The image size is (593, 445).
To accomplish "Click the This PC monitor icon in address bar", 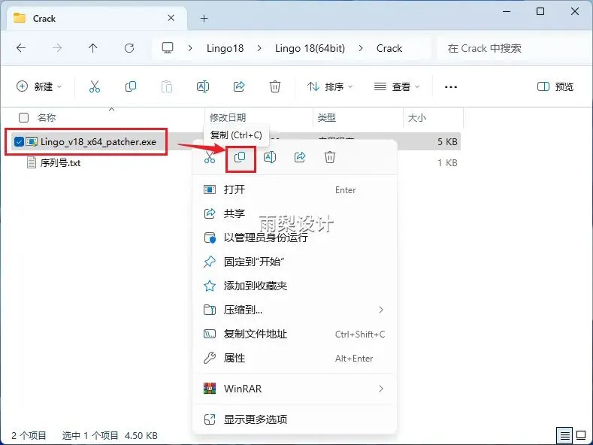I will 168,48.
